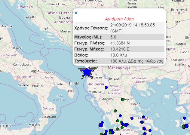Image resolution: width=190 pixels, height=135 pixels.
Task: Click the blue earthquake dot near Ήπειρος
Action: pyautogui.click(x=106, y=87)
